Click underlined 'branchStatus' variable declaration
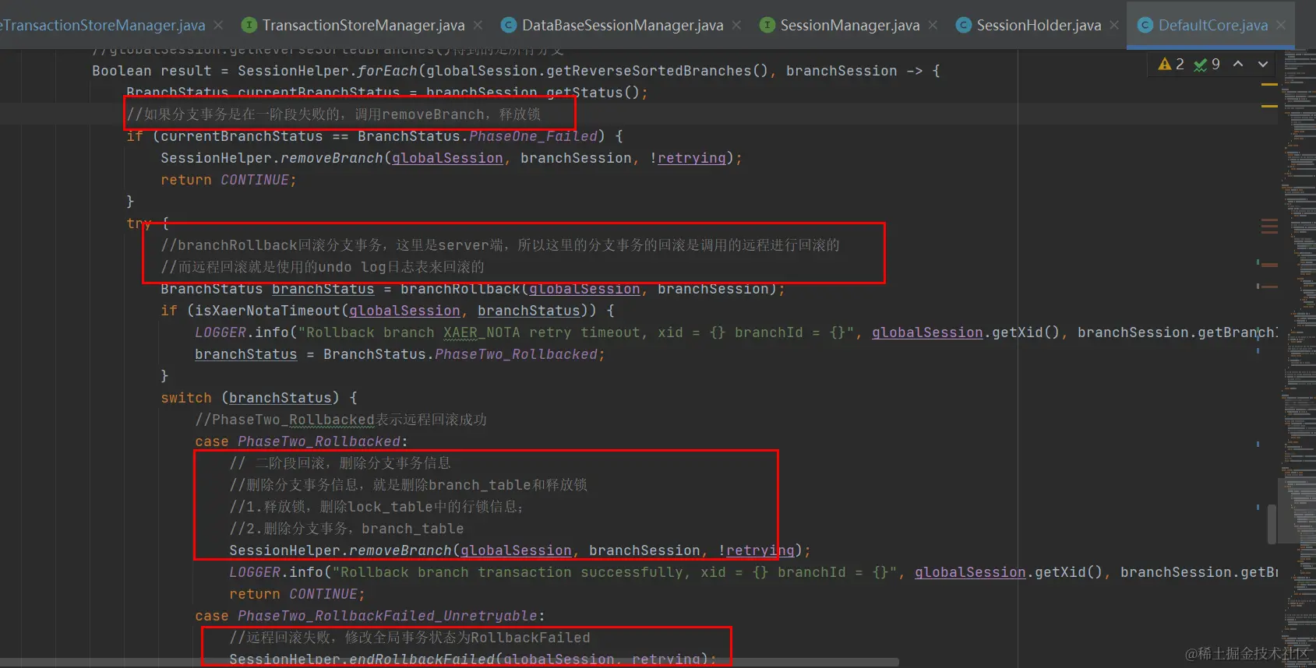This screenshot has width=1316, height=668. 323,289
